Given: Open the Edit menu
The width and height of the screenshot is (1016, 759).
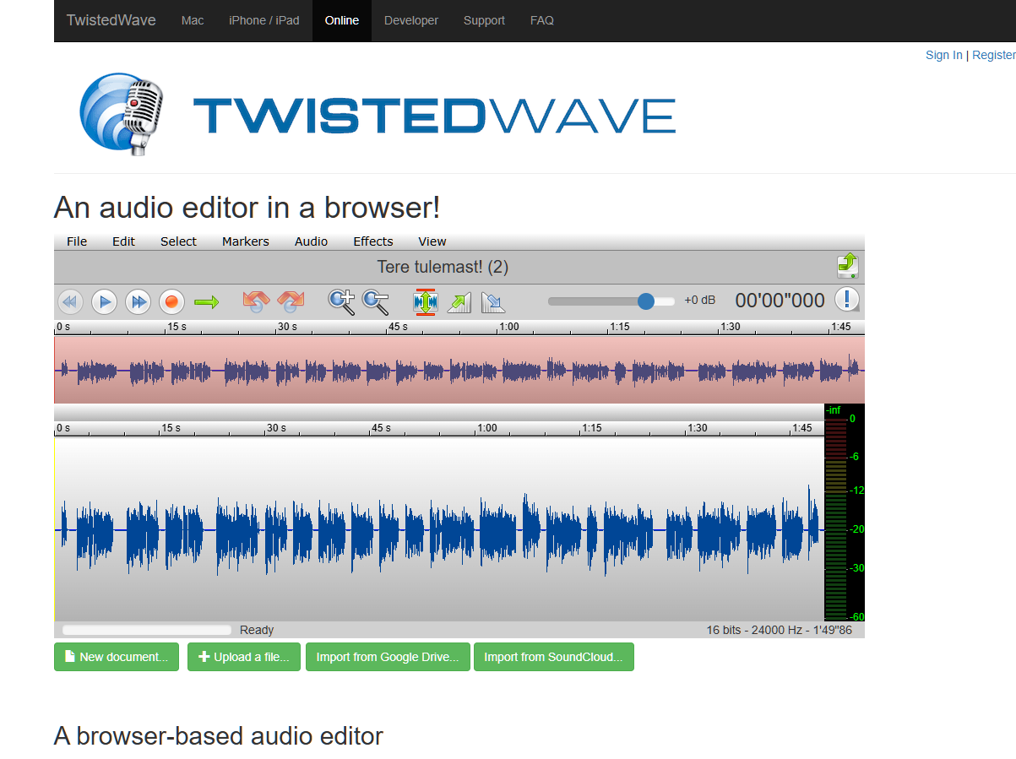Looking at the screenshot, I should point(123,241).
